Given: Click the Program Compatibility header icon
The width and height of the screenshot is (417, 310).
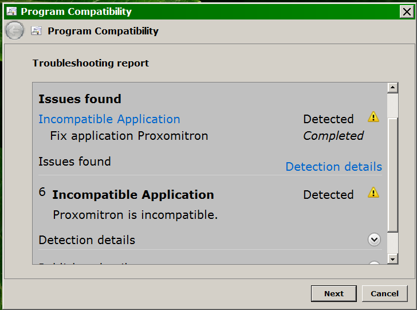Looking at the screenshot, I should [36, 31].
